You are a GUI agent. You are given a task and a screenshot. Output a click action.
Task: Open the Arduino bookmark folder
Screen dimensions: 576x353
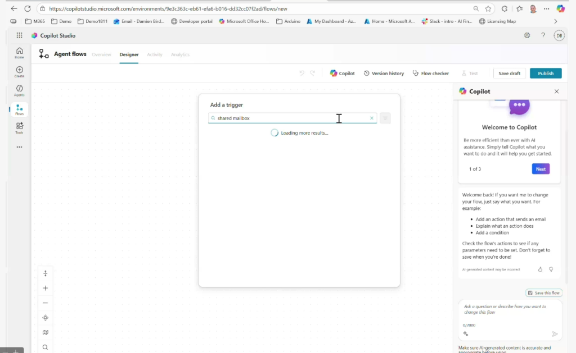pos(288,21)
